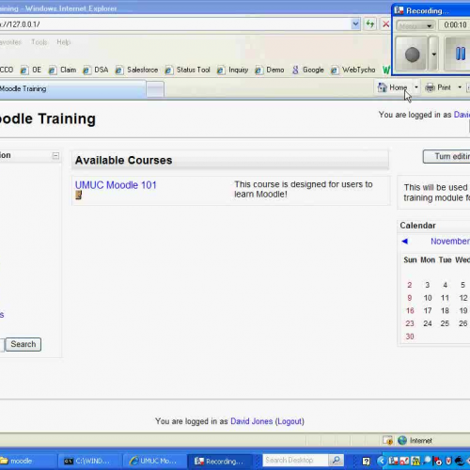Open the Demo favorites link

coord(270,70)
